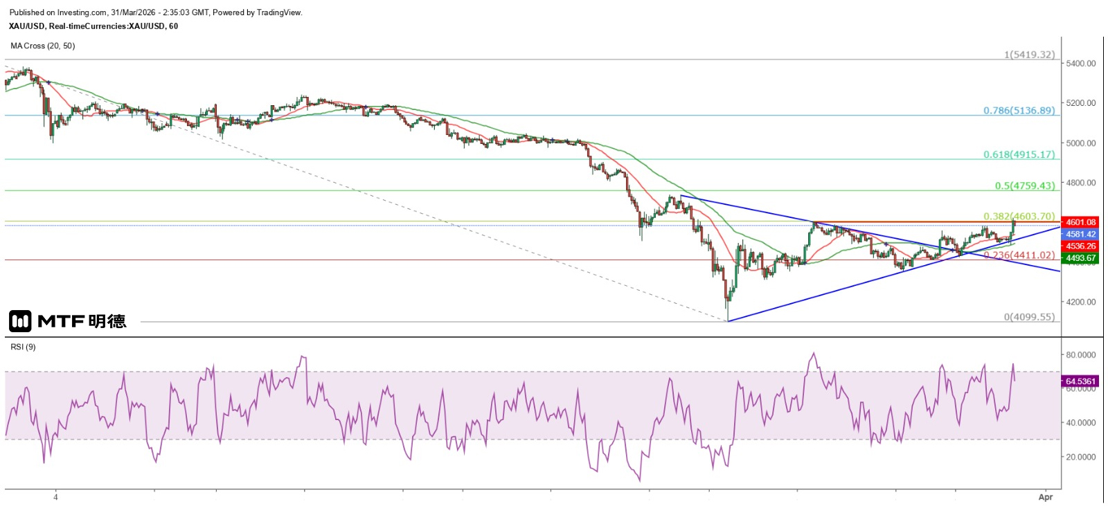1108x508 pixels.
Task: Click the 5400.00 price axis label
Action: pyautogui.click(x=1081, y=64)
